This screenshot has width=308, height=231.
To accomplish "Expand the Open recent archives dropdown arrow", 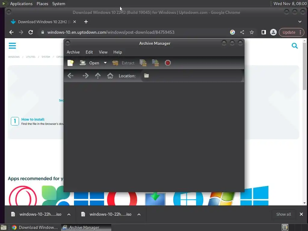I will tap(105, 63).
